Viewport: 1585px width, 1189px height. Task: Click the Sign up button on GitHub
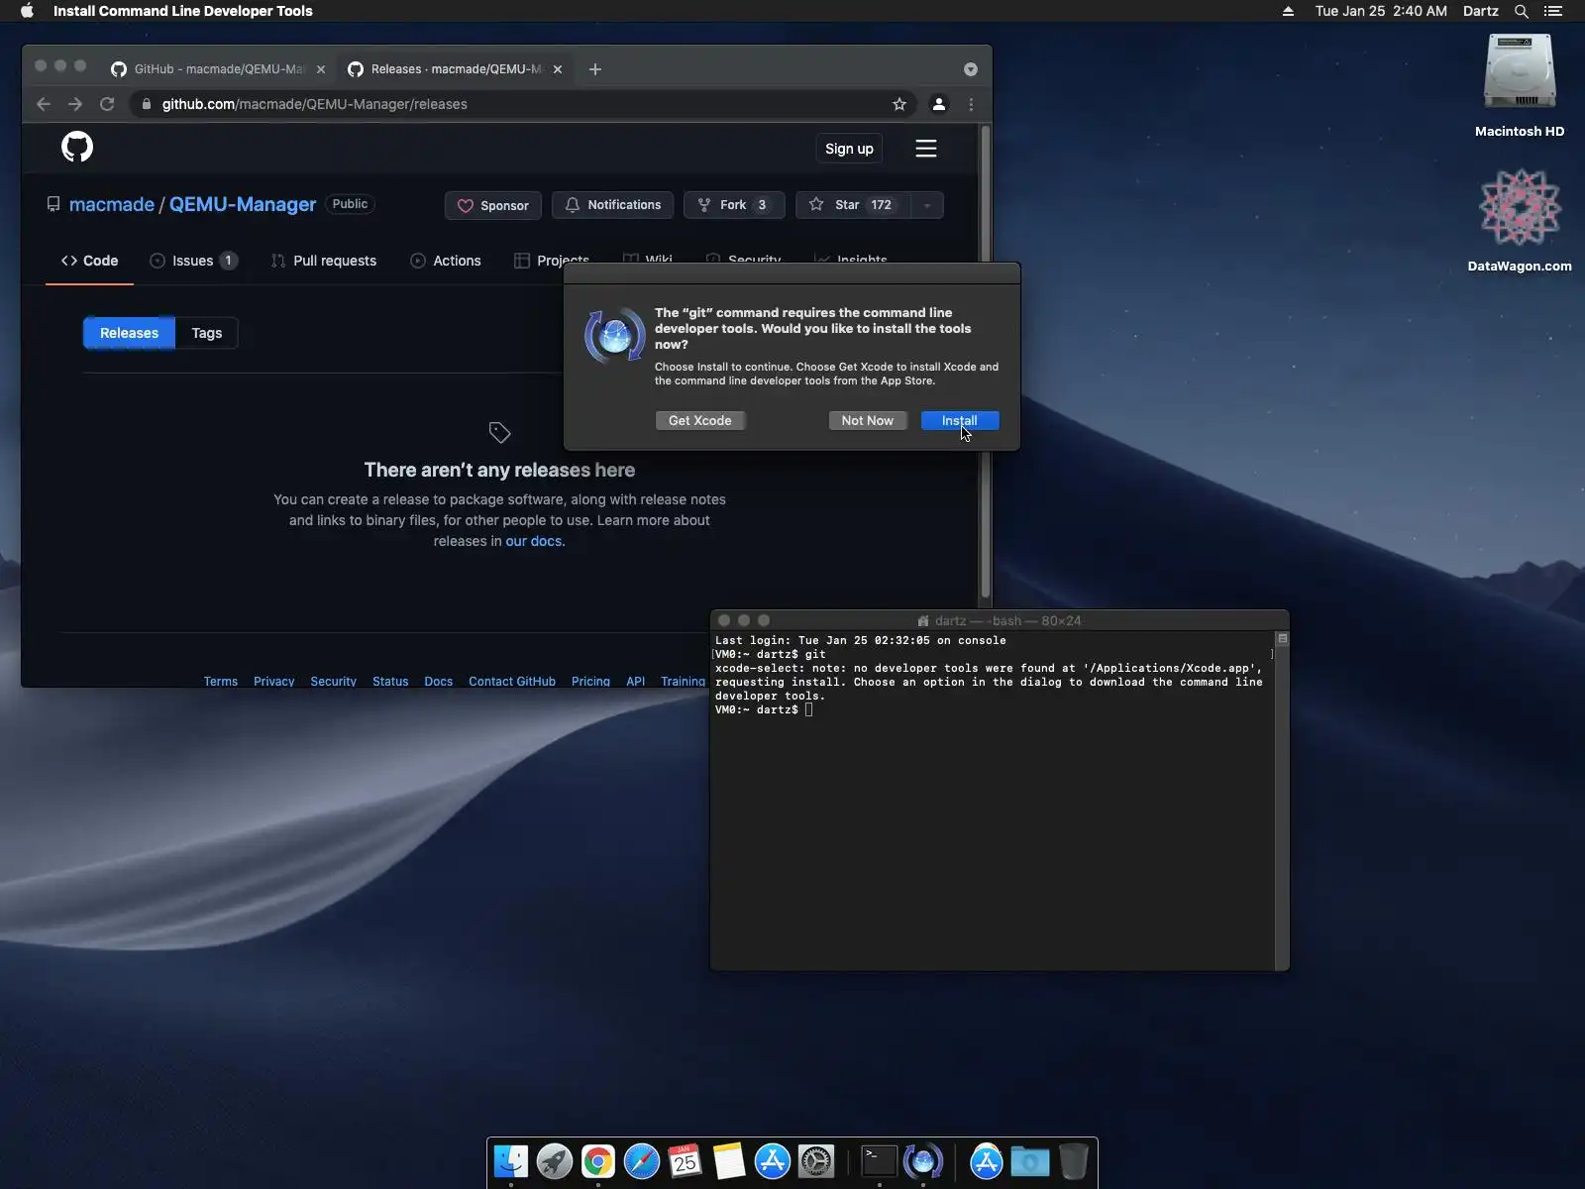coord(849,149)
